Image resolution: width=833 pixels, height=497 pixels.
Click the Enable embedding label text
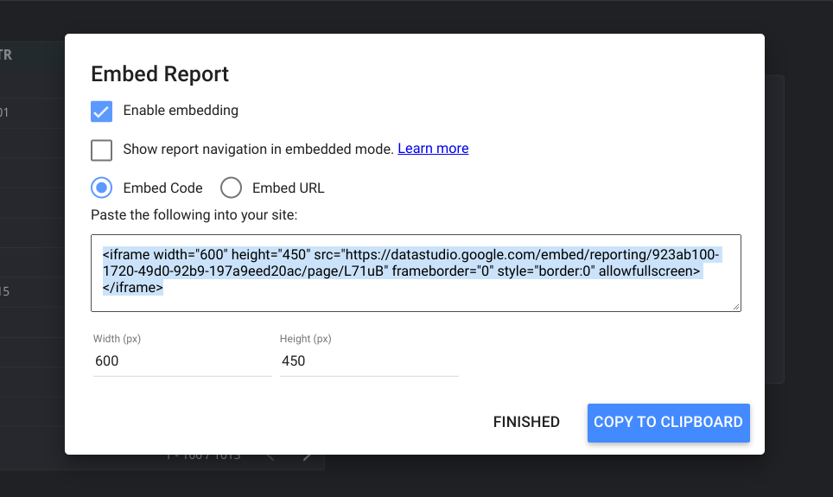pos(181,111)
